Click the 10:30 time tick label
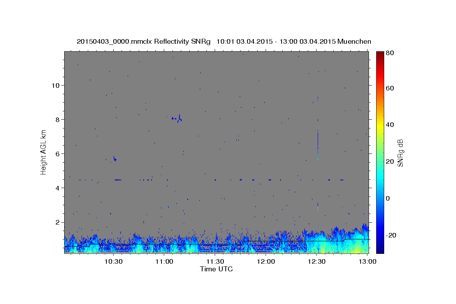The width and height of the screenshot is (456, 304). point(113,261)
